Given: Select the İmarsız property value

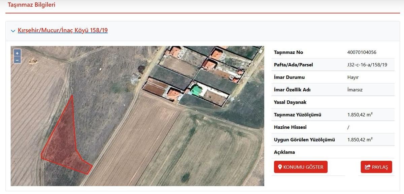Looking at the screenshot, I should (355, 90).
